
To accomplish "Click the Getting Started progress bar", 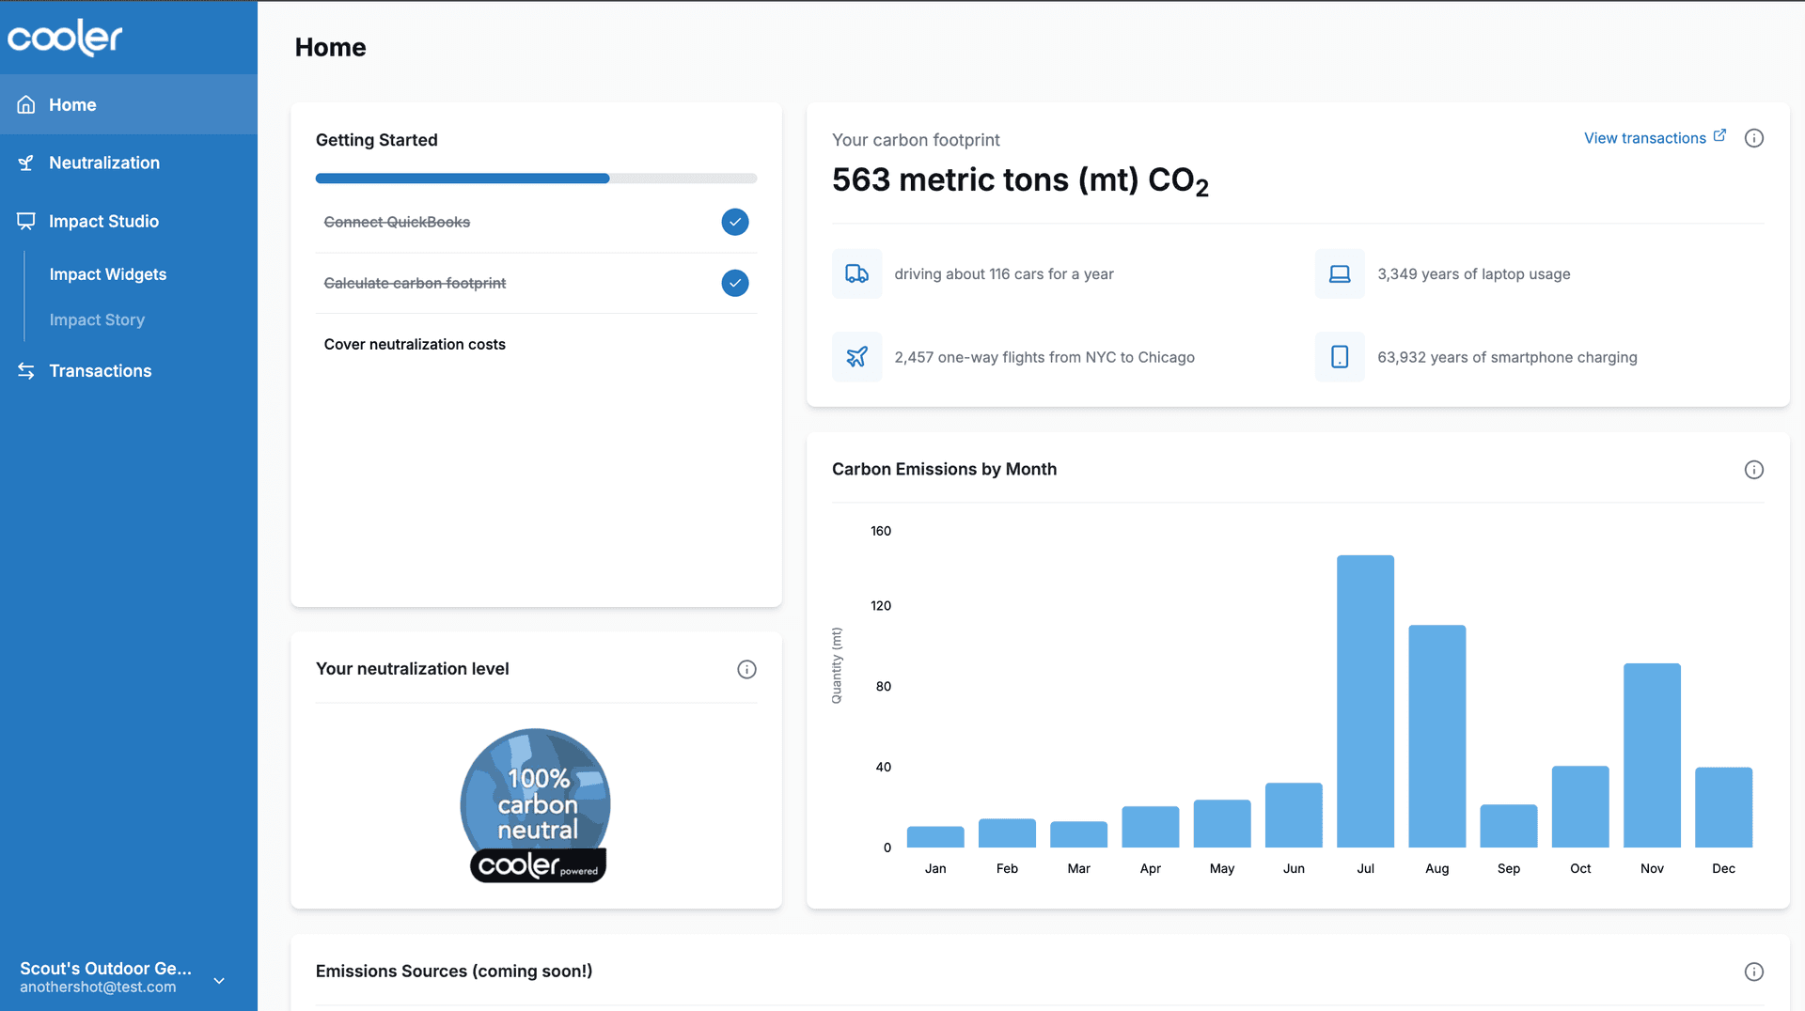I will tap(536, 178).
